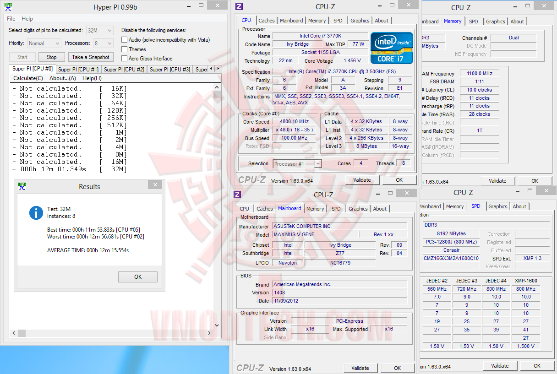The height and width of the screenshot is (374, 557).
Task: Click the blue info icon in Results dialog
Action: (x=36, y=212)
